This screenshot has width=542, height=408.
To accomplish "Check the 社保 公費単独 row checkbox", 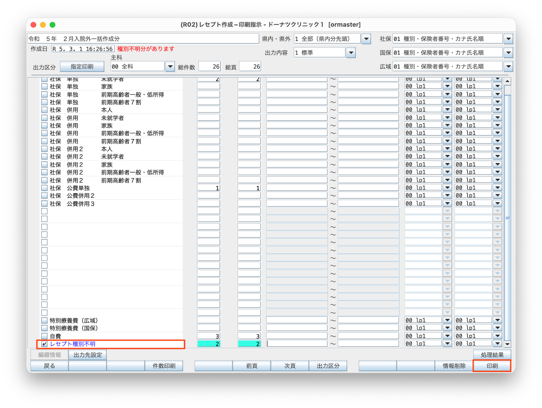I will (x=44, y=188).
